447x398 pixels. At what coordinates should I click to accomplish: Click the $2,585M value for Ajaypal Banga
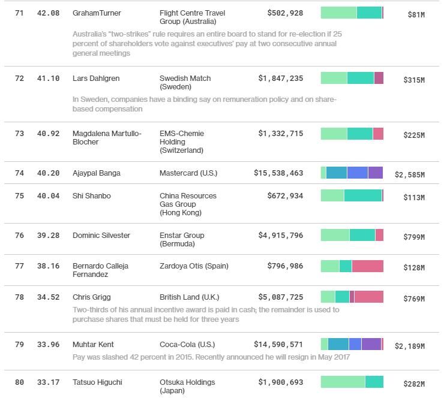coord(409,175)
